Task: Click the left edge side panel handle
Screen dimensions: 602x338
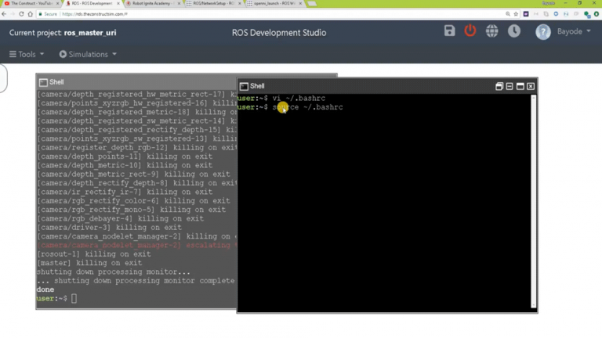Action: click(3, 78)
